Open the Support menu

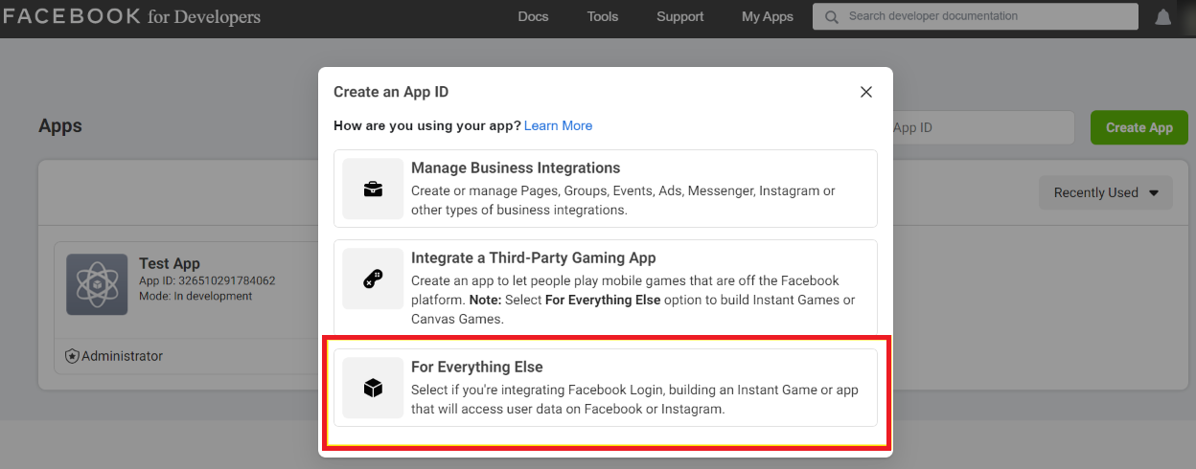[x=680, y=16]
